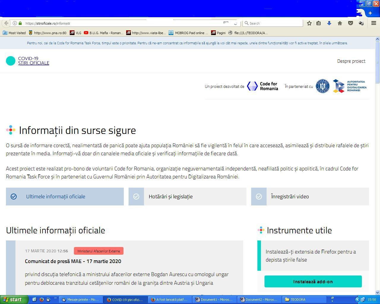Select the colorful four-dot Informații icon
The height and width of the screenshot is (304, 380).
pos(10,130)
